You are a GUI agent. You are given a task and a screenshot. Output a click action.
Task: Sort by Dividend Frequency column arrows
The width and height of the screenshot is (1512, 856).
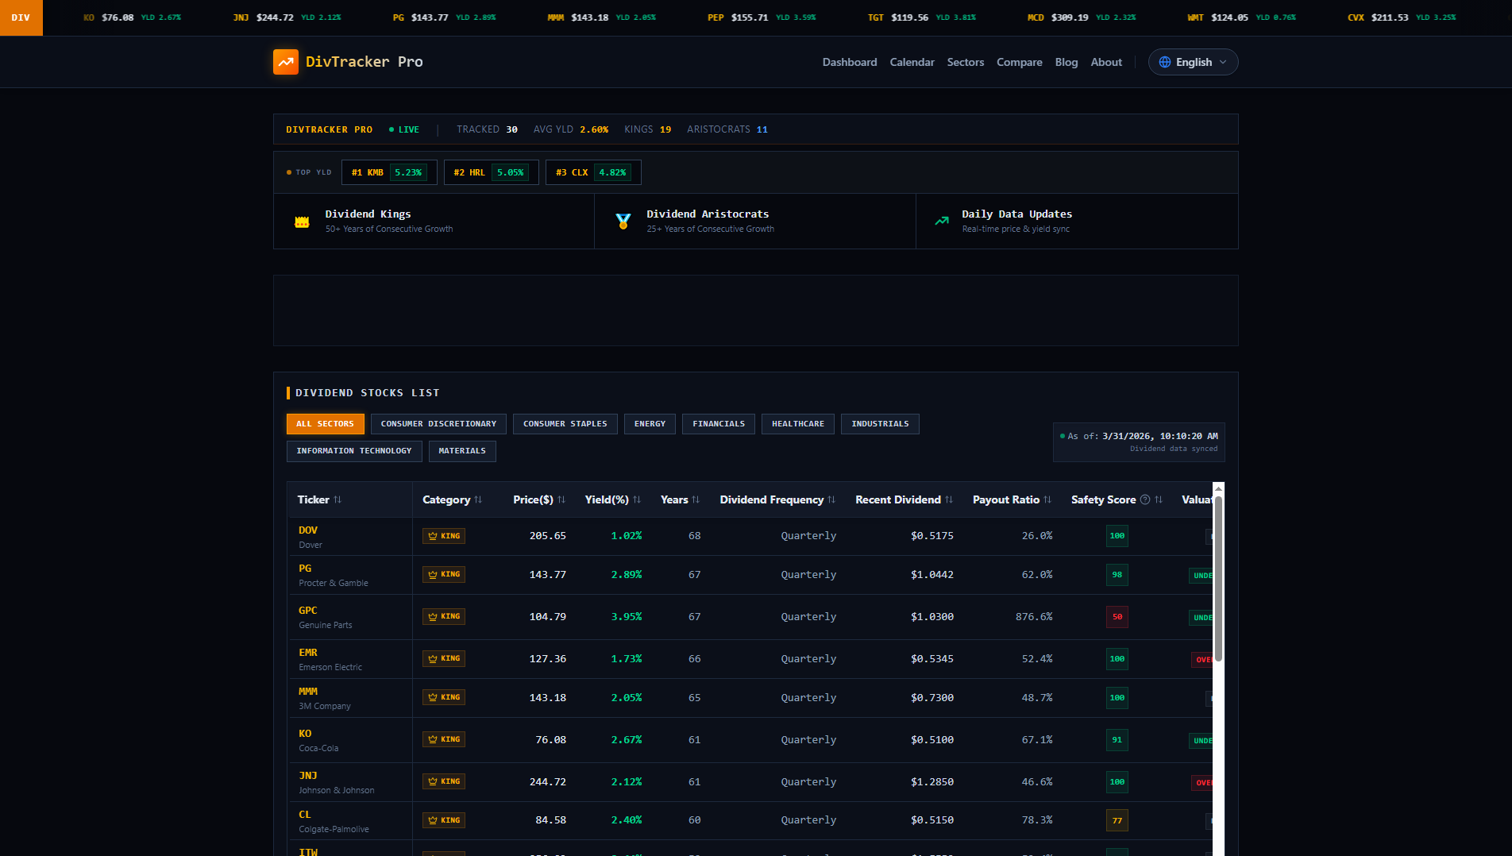click(831, 499)
